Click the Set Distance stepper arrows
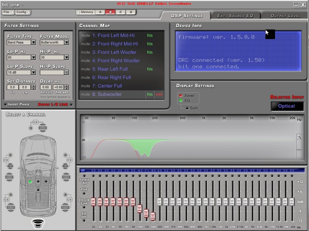 (x=33, y=87)
